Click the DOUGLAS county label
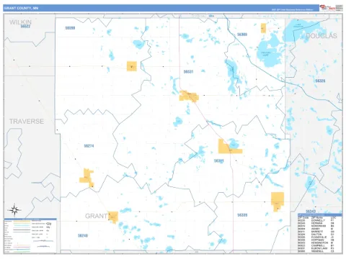Image resolution: width=346 pixels, height=259 pixels. [x=321, y=36]
